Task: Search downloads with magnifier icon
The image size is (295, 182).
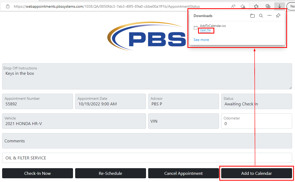Action: point(261,16)
